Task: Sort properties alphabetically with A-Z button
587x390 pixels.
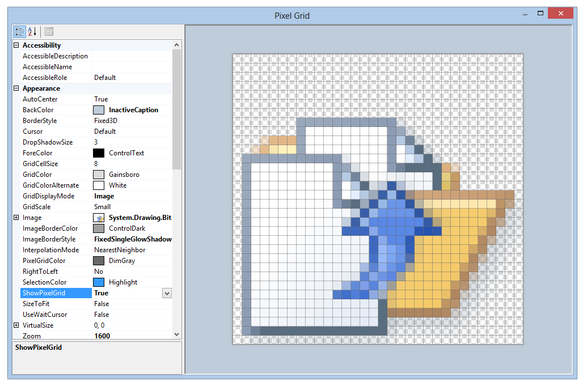Action: pos(32,32)
